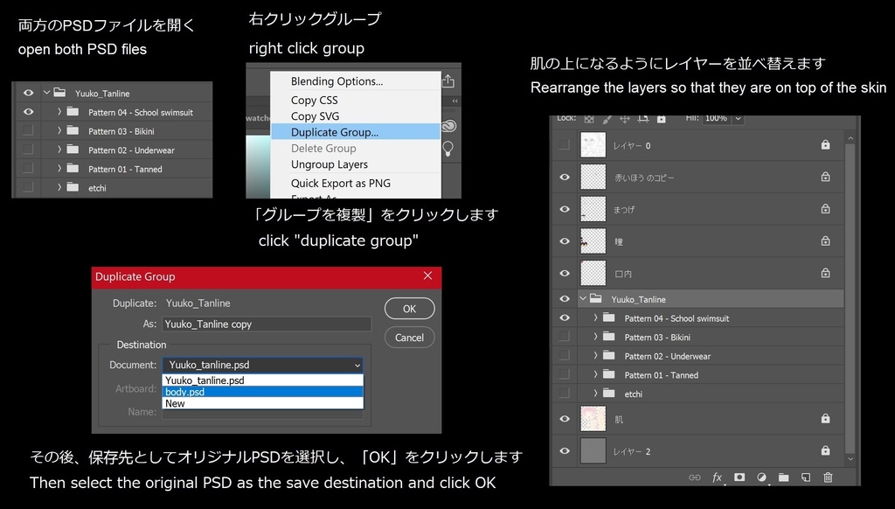This screenshot has width=895, height=509.
Task: Open the layer styles fx menu
Action: point(717,478)
